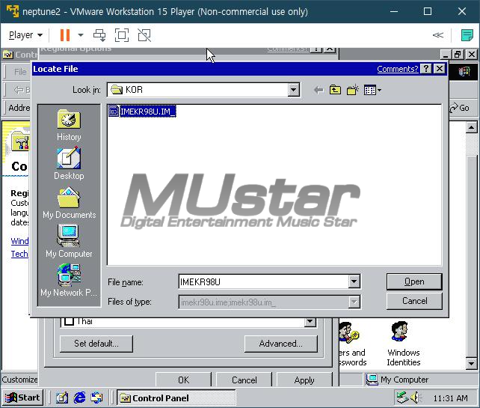
Task: Click the third quick launch icon
Action: [x=97, y=398]
